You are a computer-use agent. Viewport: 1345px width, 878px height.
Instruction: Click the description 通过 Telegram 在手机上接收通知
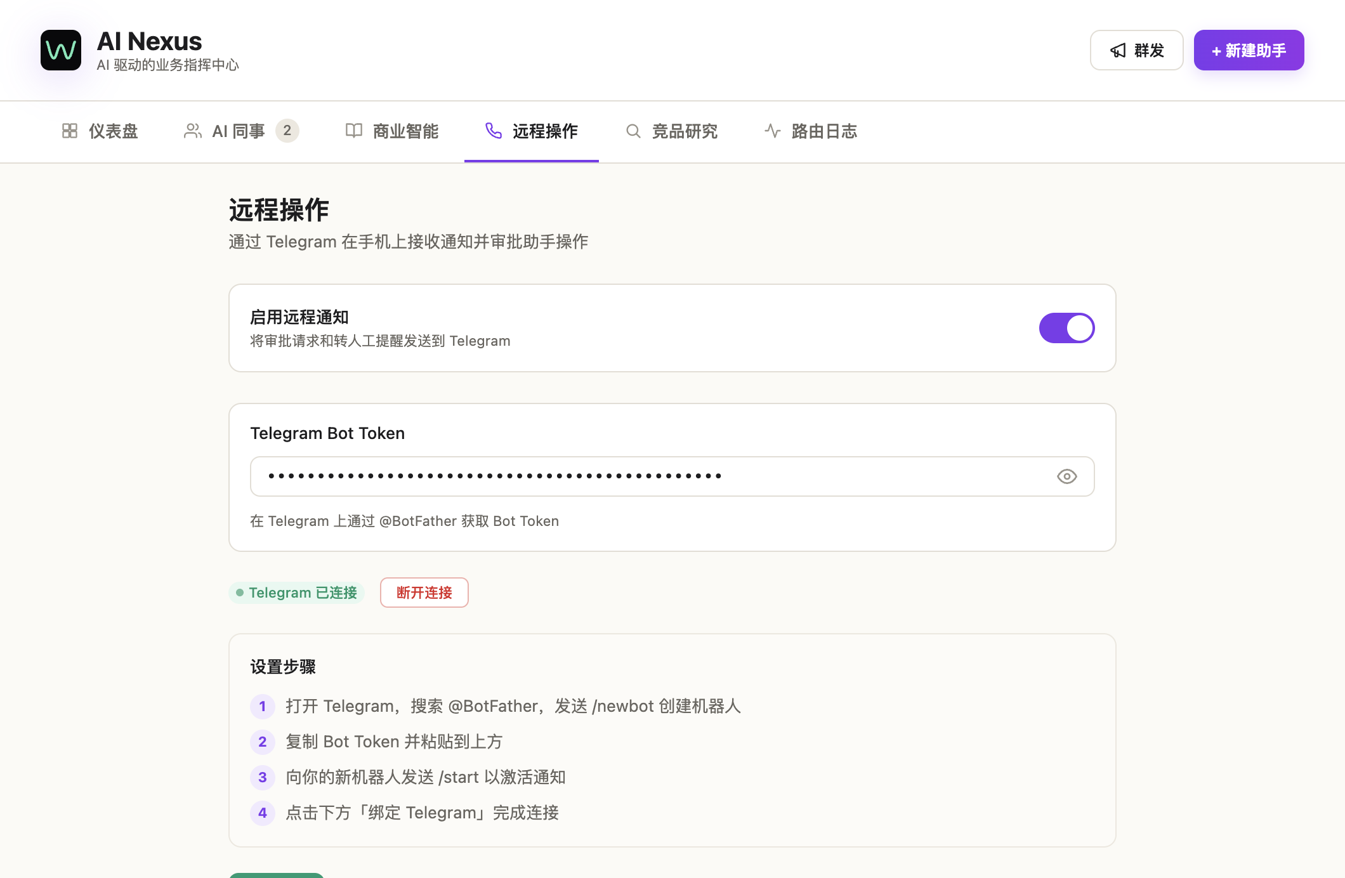point(409,242)
